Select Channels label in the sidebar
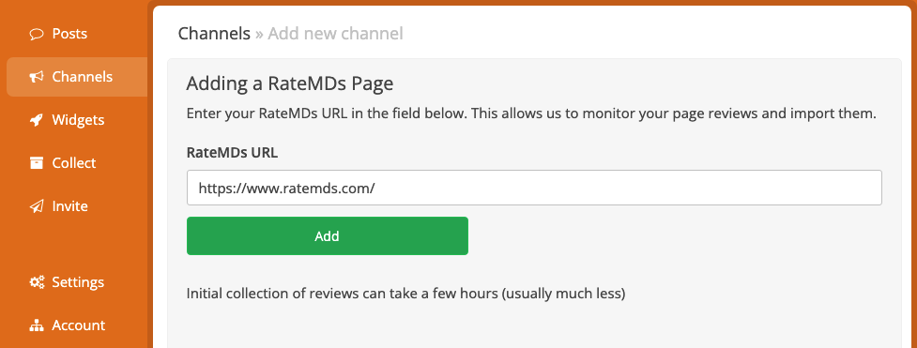Viewport: 917px width, 348px height. click(x=83, y=77)
